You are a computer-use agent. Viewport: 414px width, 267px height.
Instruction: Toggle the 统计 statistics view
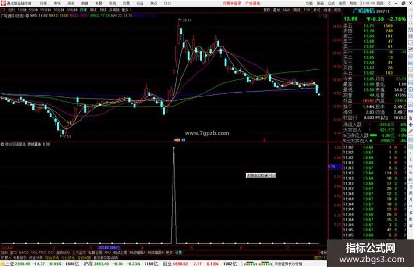pyautogui.click(x=287, y=10)
